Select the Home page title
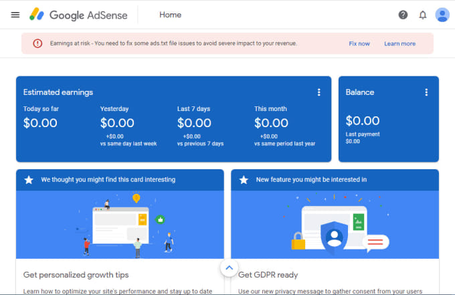Screen dimensions: 455x295 point(171,15)
